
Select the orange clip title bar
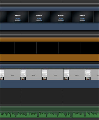[x=50, y=40]
